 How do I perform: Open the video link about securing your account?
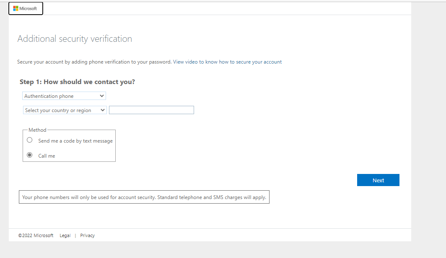(227, 62)
